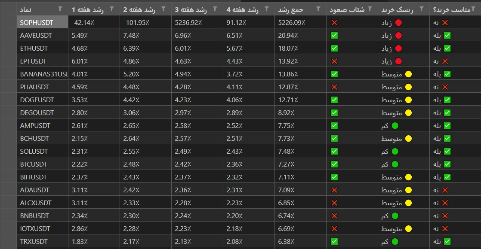Click the green check in AAVEUSDT شتاب صعود cell
Image resolution: width=481 pixels, height=249 pixels.
pos(334,36)
